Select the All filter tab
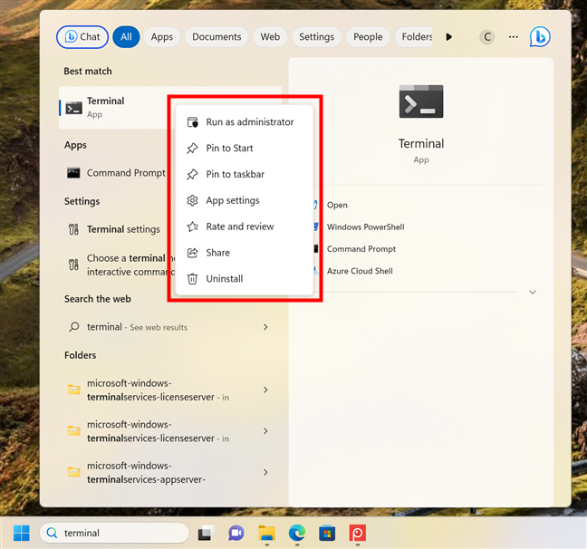This screenshot has height=549, width=587. pyautogui.click(x=126, y=37)
